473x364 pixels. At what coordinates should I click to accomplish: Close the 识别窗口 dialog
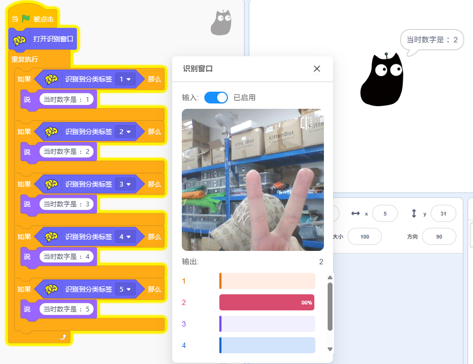(317, 69)
